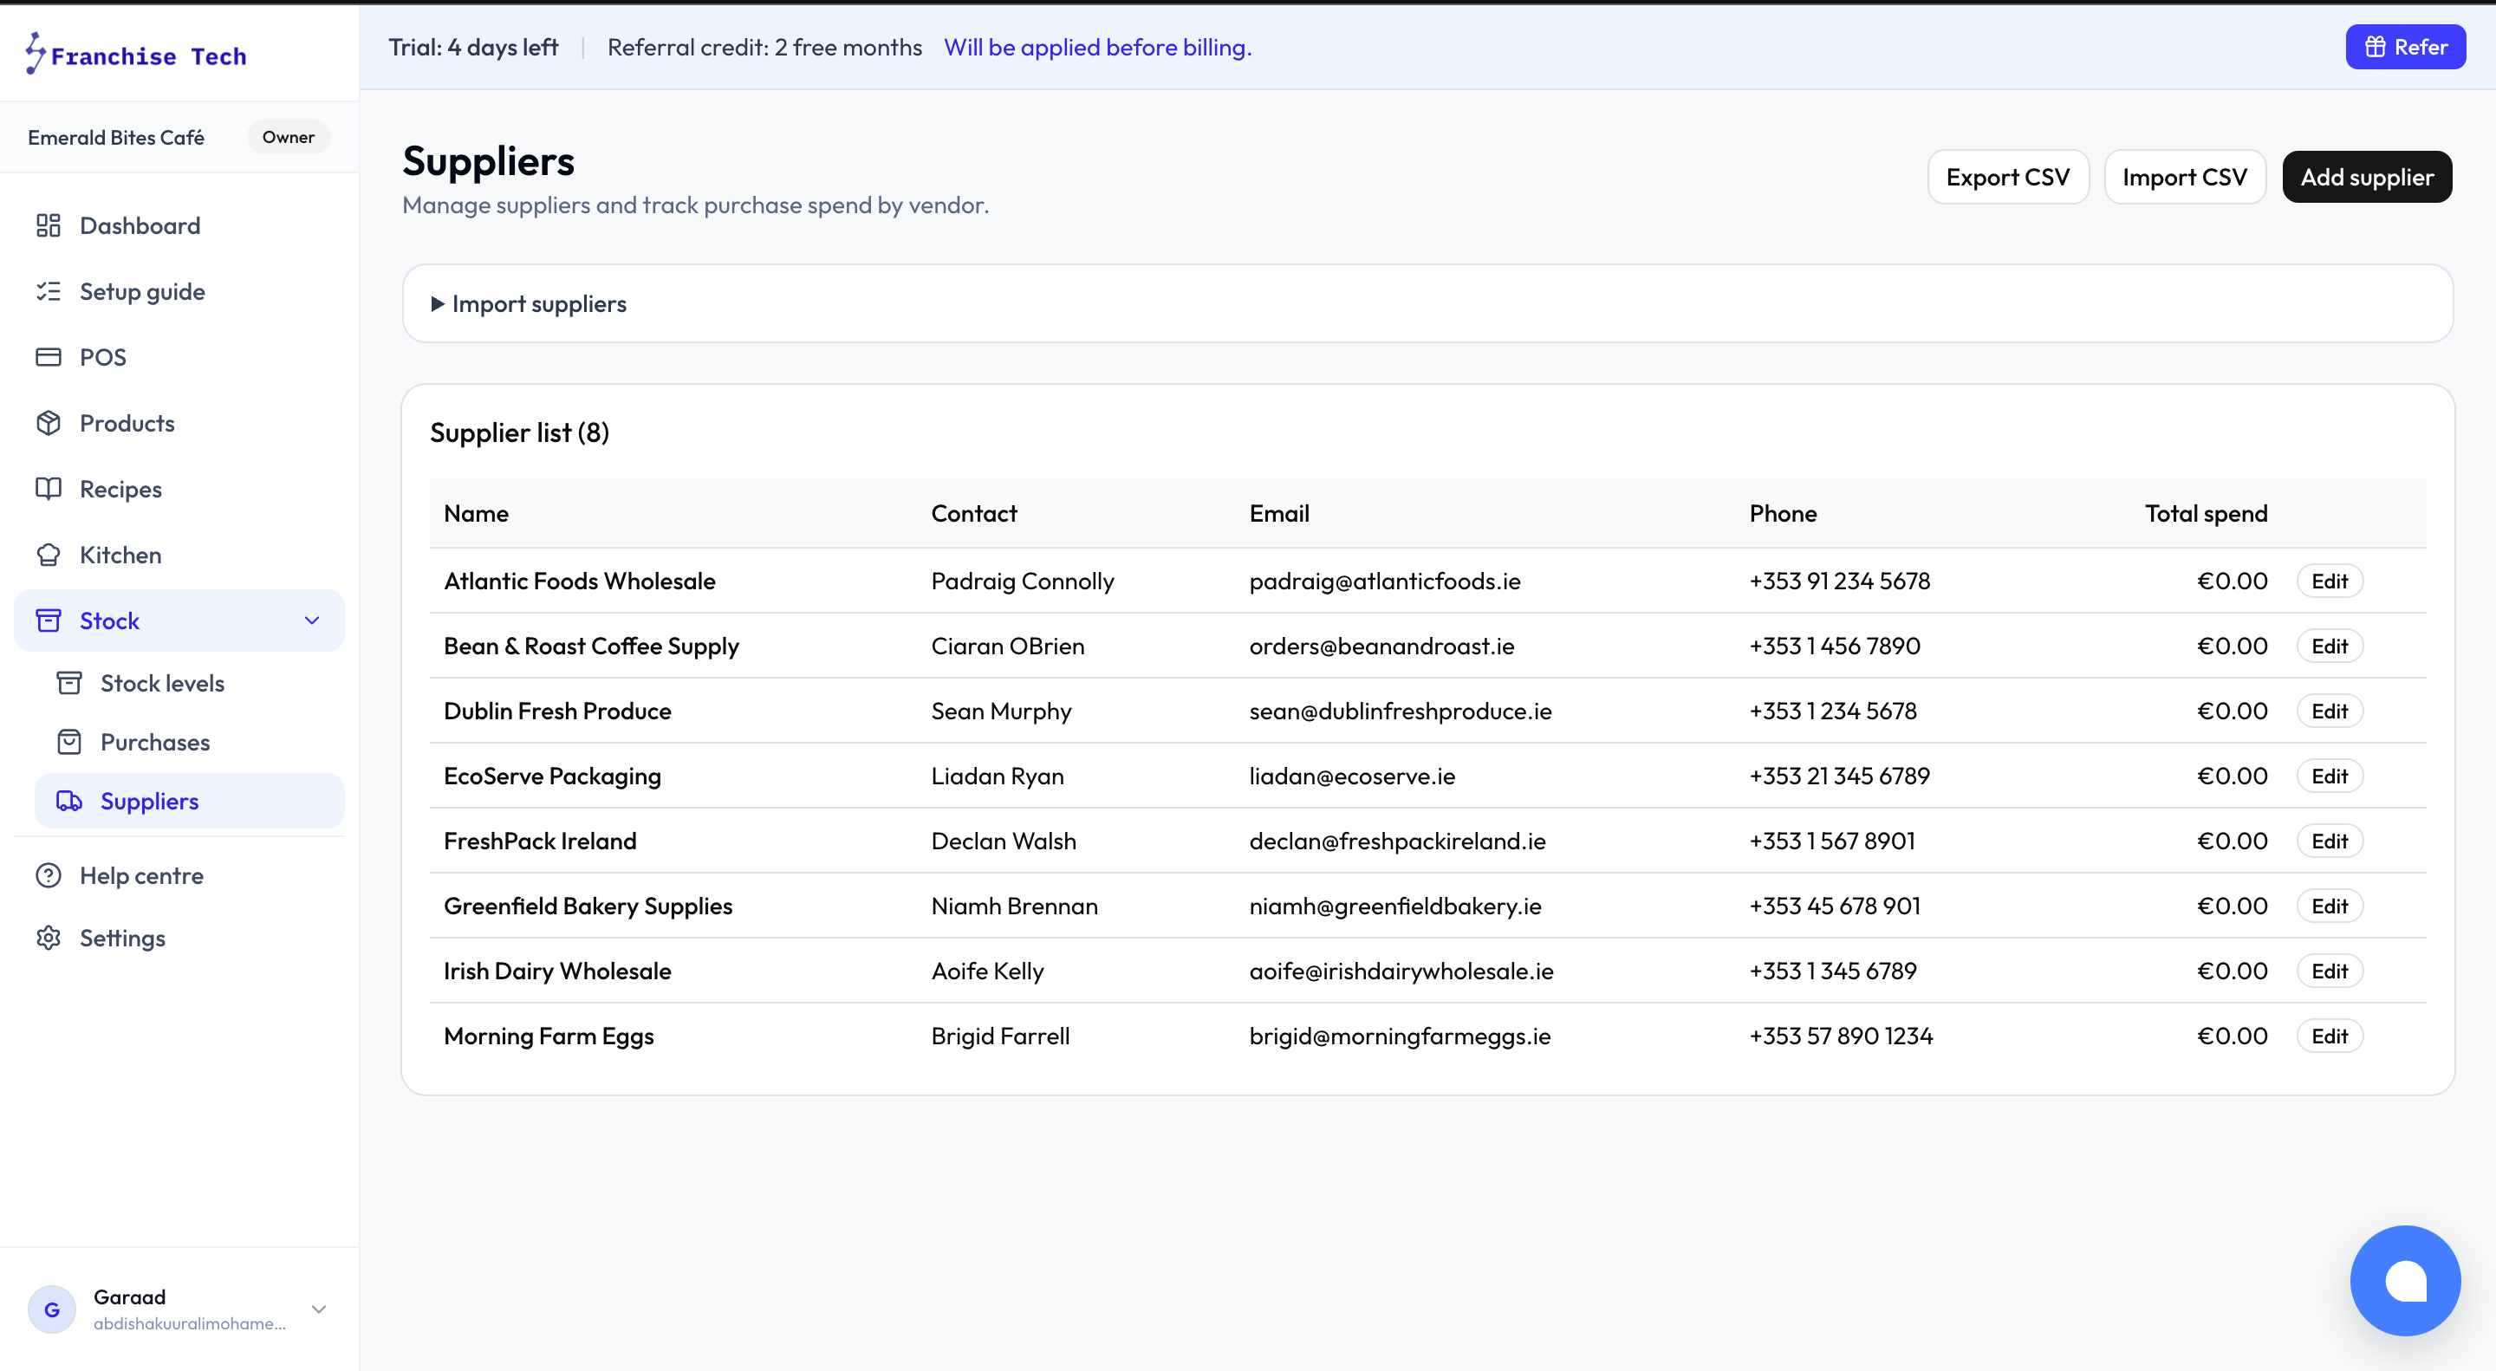
Task: Open the chat bubble widget
Action: [2405, 1280]
